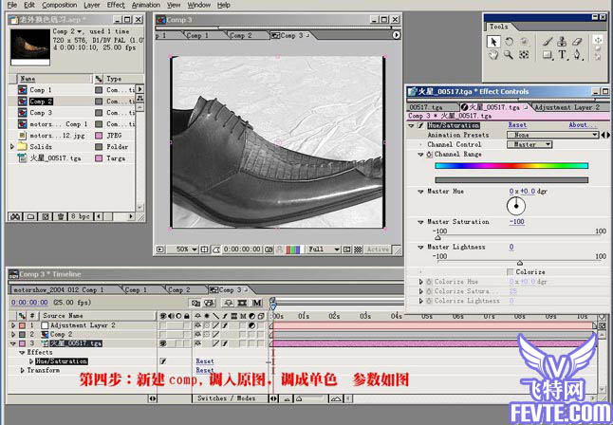Select the Hand tool
The height and width of the screenshot is (425, 613).
[x=493, y=55]
